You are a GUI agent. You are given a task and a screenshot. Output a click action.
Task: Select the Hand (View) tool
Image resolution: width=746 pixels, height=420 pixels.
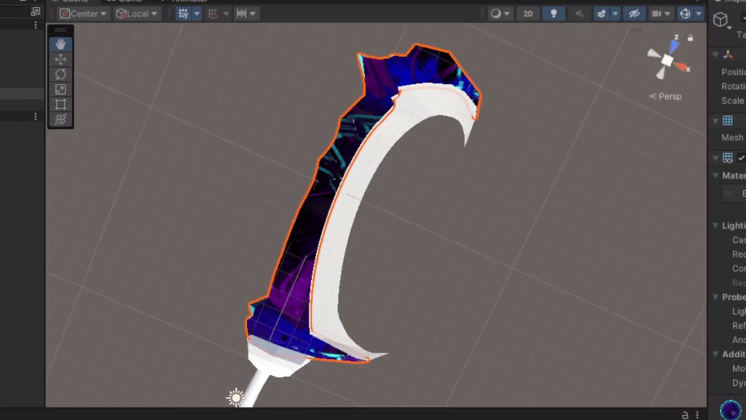click(x=60, y=44)
